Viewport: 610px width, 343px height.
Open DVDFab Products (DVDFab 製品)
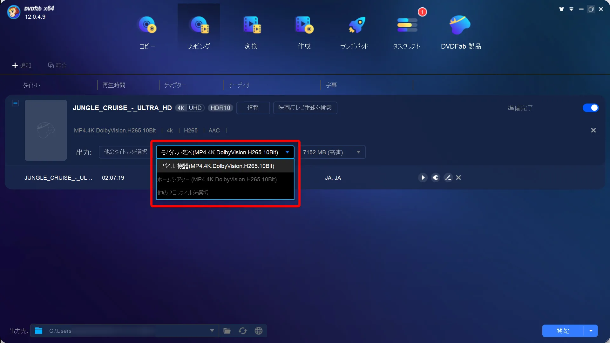pyautogui.click(x=461, y=33)
